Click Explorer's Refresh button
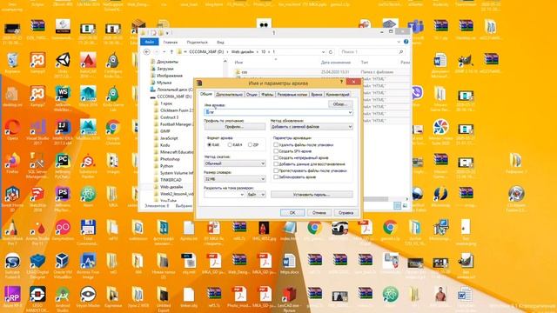 (x=331, y=52)
